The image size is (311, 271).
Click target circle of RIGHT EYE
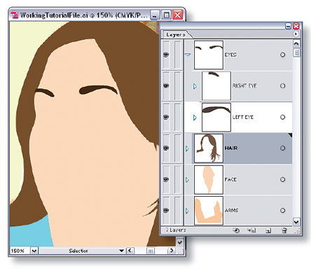tap(282, 85)
